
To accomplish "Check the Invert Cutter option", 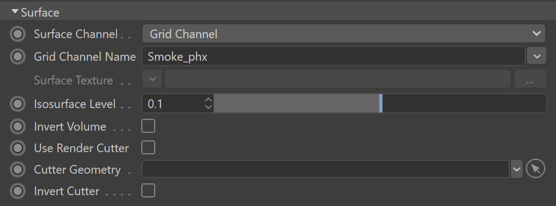I will (x=148, y=190).
